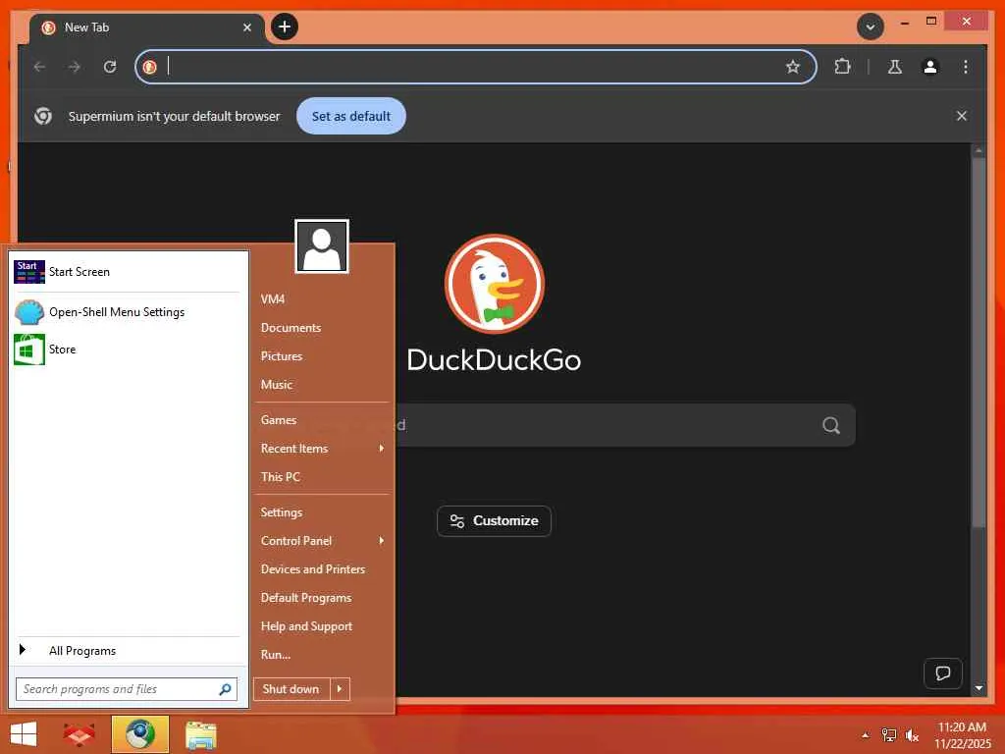Open File Explorer from taskbar

[x=200, y=734]
